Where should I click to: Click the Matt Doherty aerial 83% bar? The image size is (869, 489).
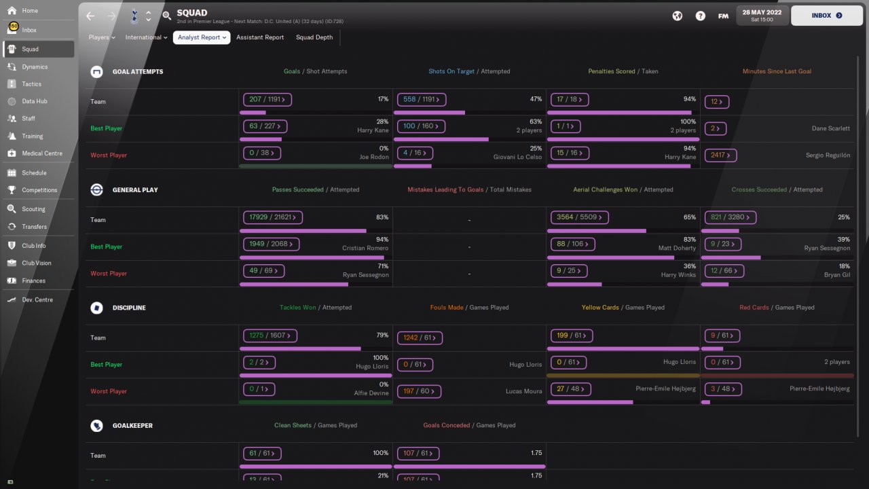pyautogui.click(x=623, y=257)
